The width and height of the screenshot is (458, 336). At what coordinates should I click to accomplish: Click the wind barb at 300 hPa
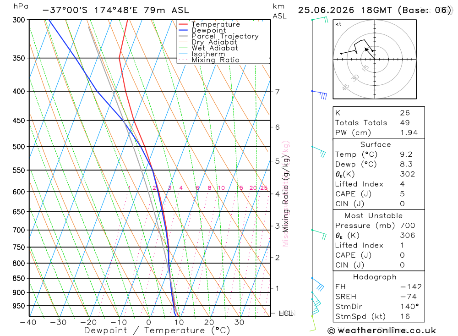click(320, 20)
